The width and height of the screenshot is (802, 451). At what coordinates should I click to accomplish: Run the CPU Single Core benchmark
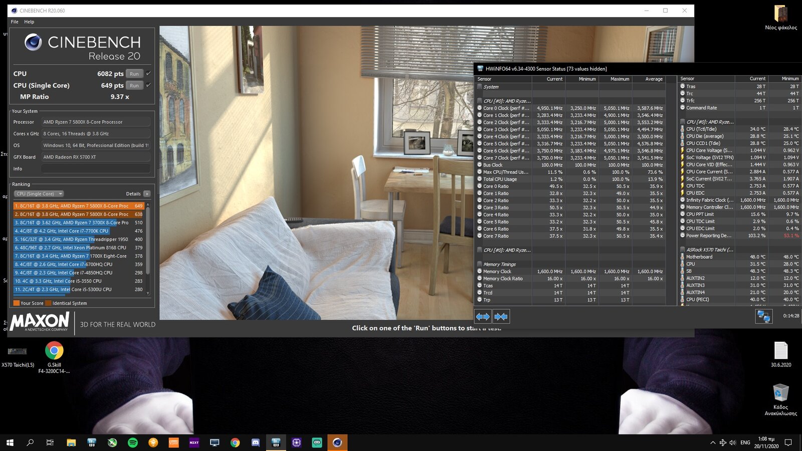coord(134,85)
